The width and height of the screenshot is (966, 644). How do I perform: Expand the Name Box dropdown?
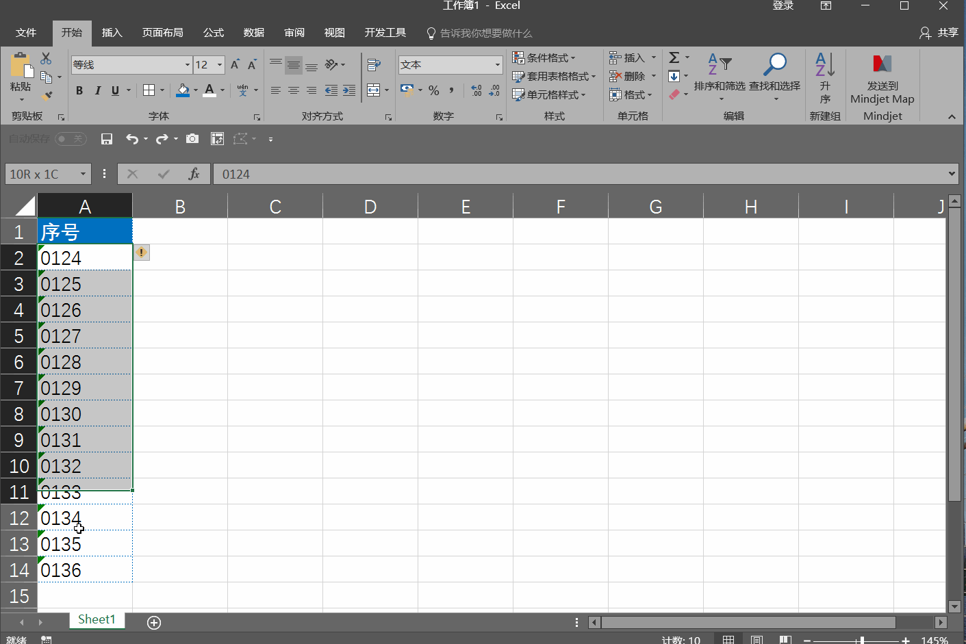coord(83,174)
